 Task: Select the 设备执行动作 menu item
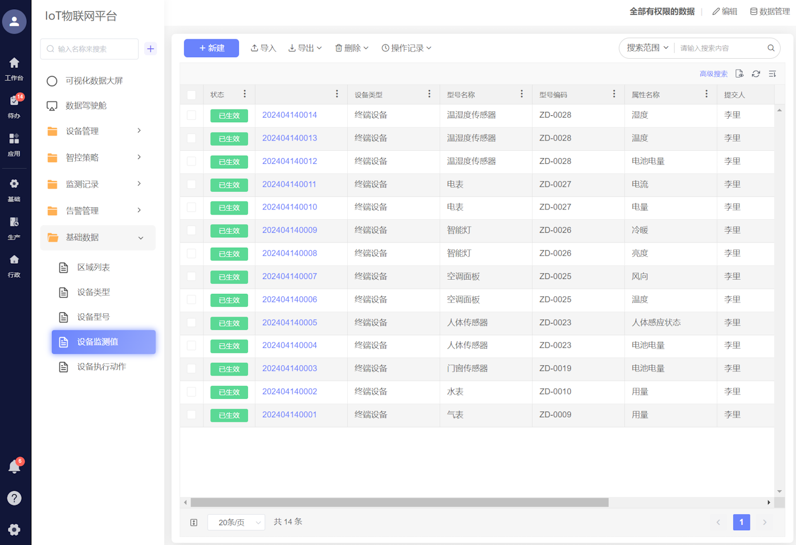point(101,367)
